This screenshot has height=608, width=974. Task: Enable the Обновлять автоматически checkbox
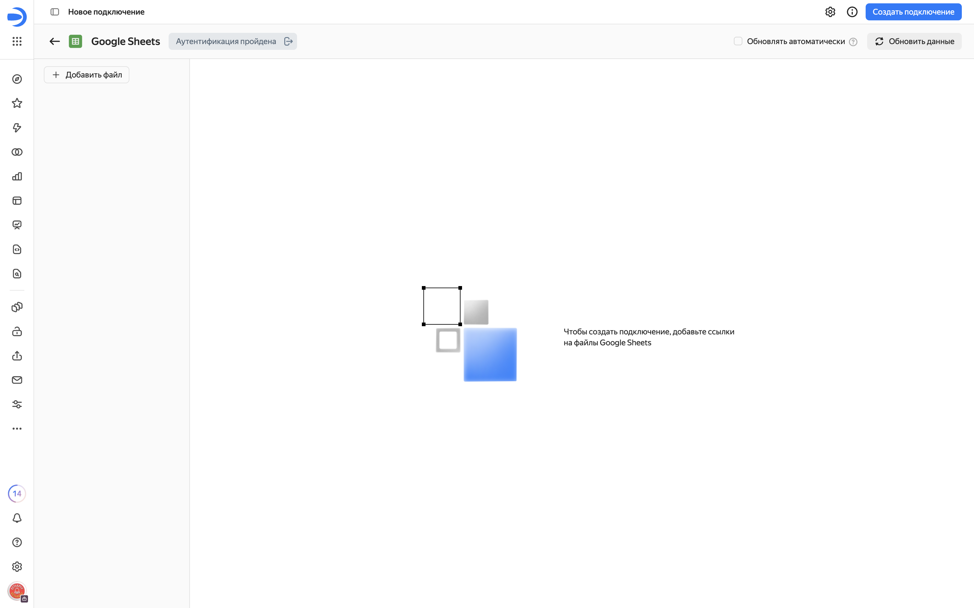pos(738,41)
